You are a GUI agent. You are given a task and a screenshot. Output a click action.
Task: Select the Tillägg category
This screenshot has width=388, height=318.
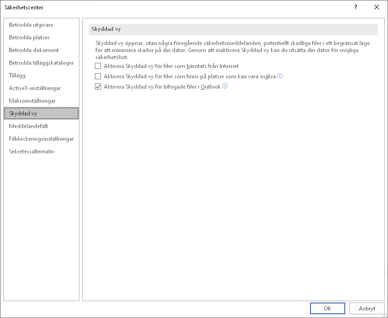17,76
